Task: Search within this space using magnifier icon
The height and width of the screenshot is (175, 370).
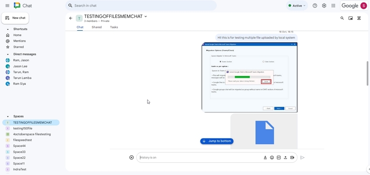Action: point(342,18)
